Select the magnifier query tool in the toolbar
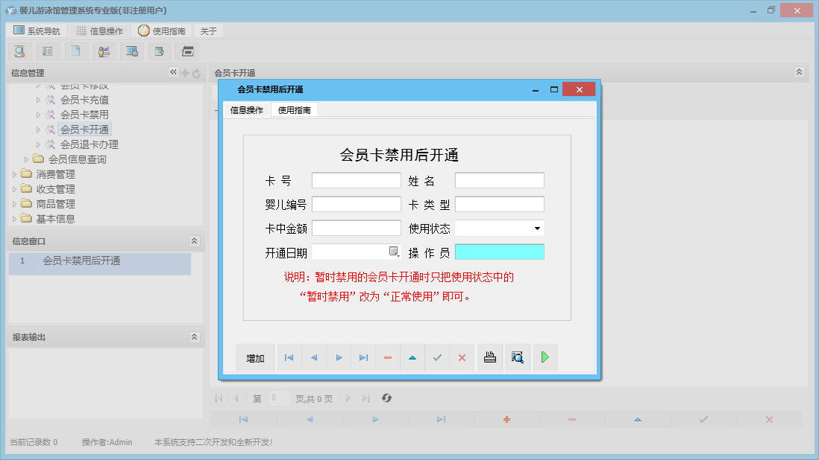Screen dimensions: 819x460 [19, 51]
